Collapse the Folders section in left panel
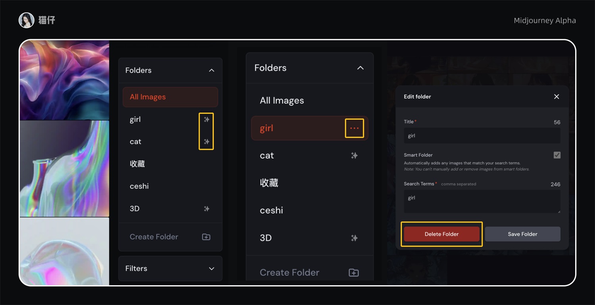595x305 pixels. (x=211, y=71)
